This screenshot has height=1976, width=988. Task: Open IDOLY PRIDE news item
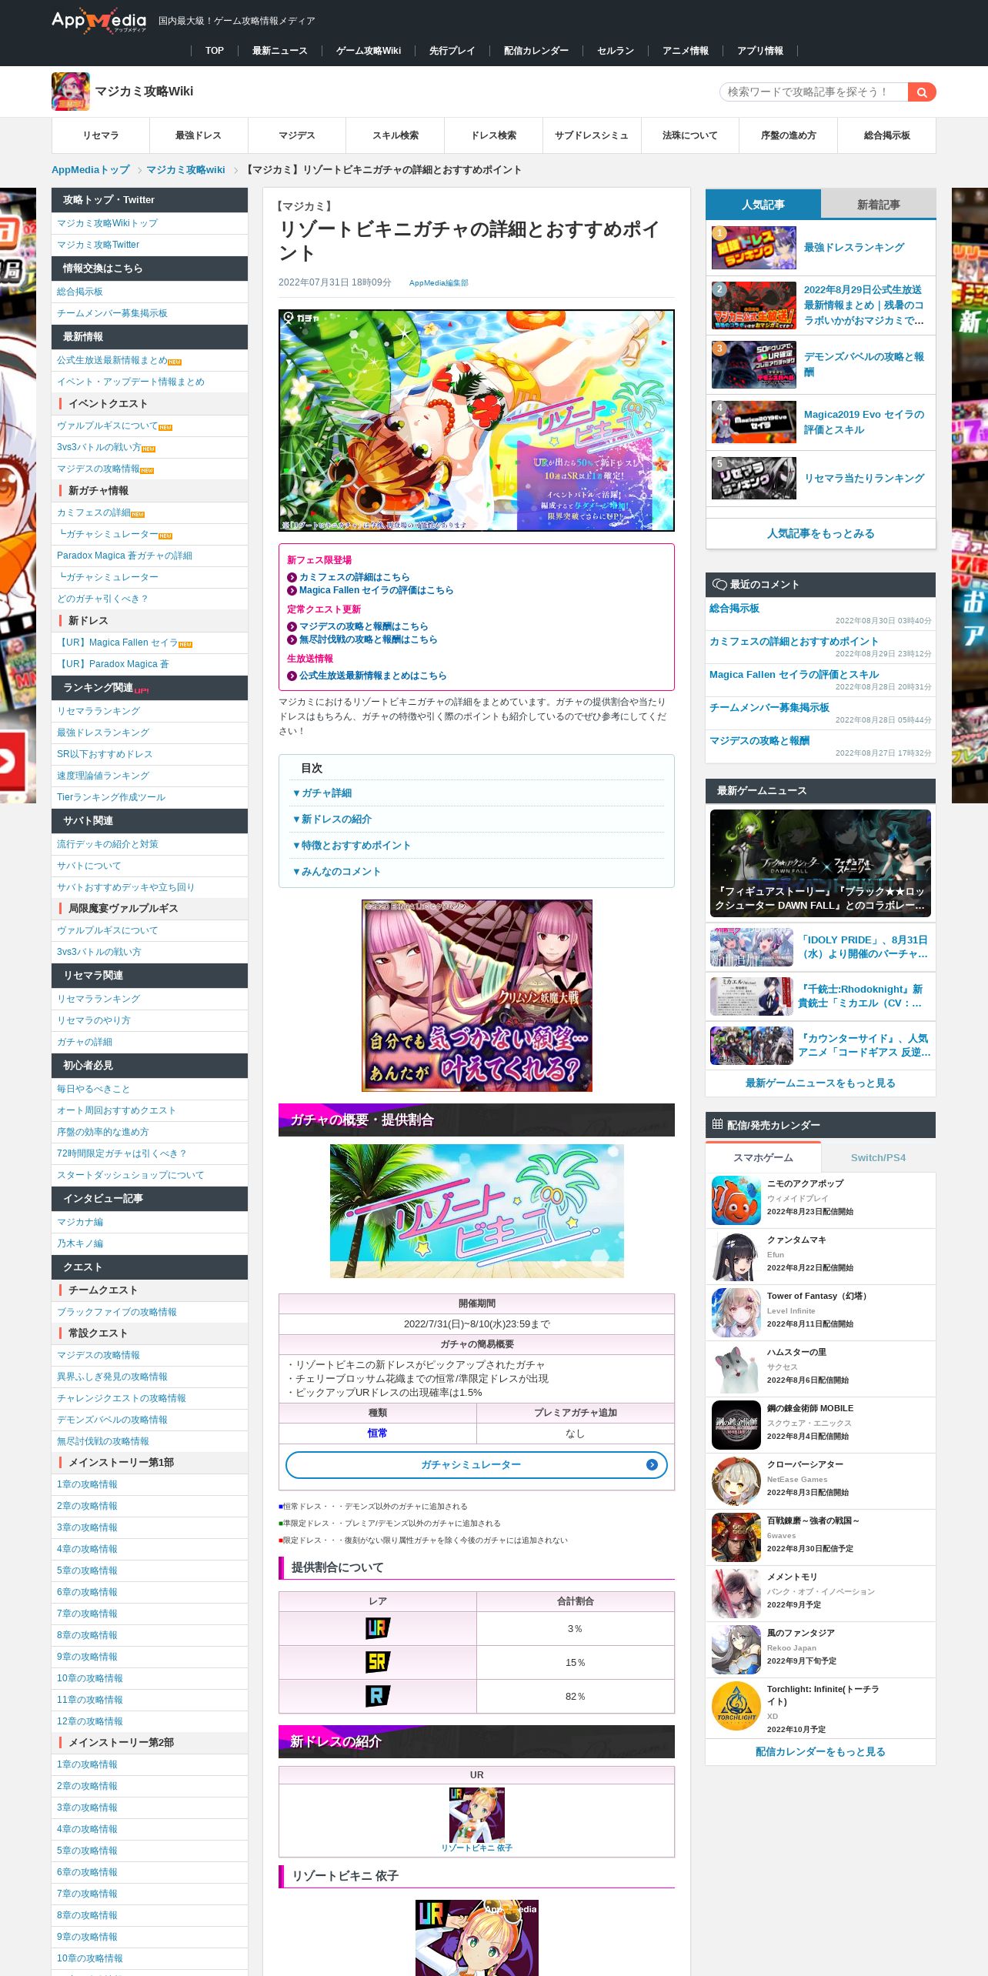coord(820,948)
